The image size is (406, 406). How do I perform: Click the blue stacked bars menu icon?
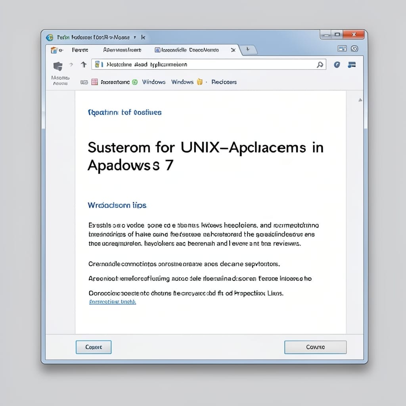[x=352, y=65]
